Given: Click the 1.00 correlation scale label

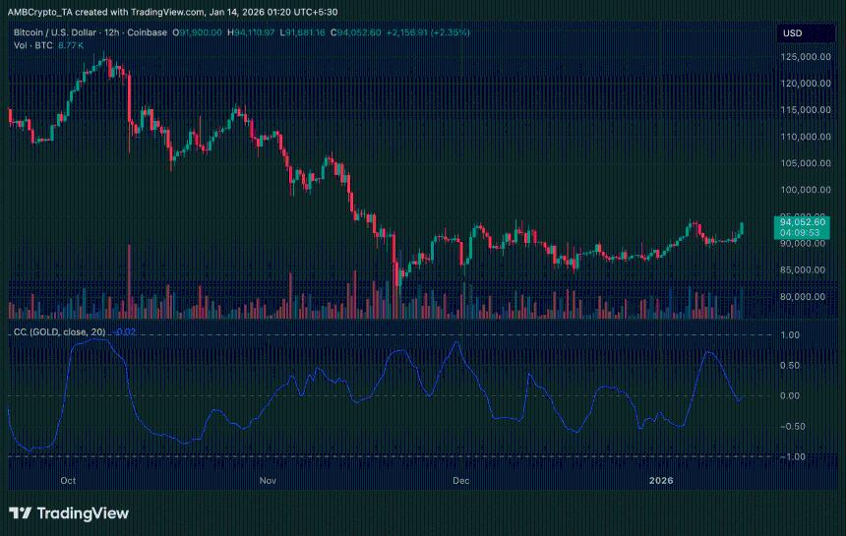Looking at the screenshot, I should coord(792,334).
